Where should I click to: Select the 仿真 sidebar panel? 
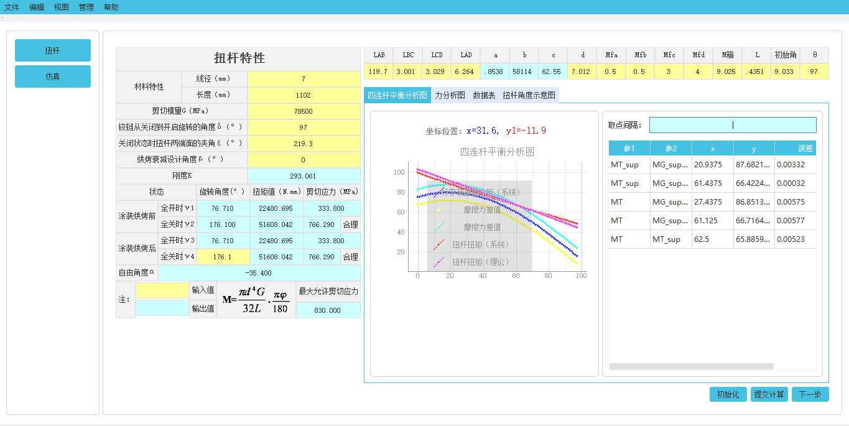52,76
